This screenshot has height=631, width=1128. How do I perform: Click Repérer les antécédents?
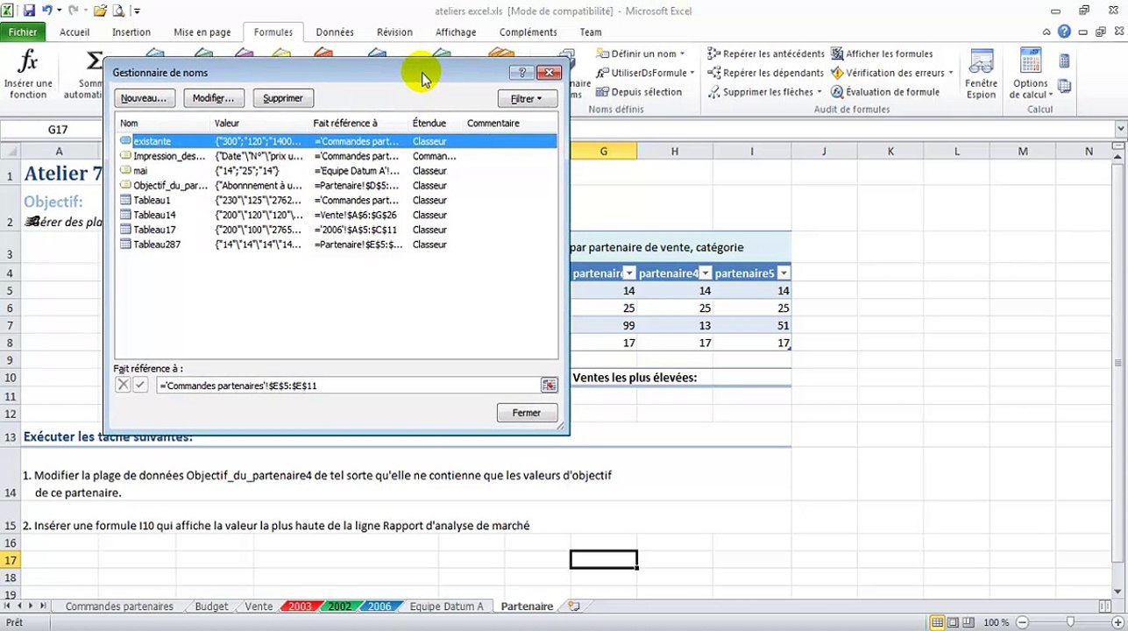(766, 54)
